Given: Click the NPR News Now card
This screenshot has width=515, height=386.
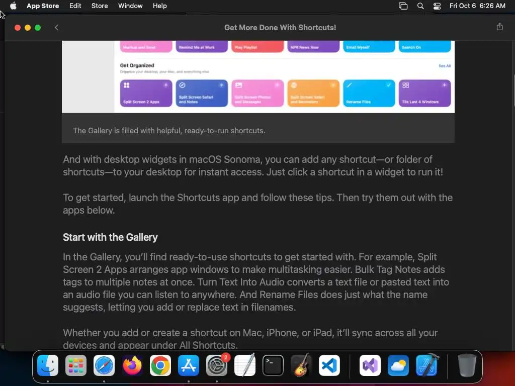Looking at the screenshot, I should click(313, 46).
